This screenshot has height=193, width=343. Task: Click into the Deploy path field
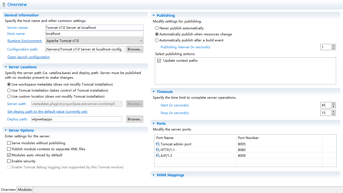(x=77, y=119)
